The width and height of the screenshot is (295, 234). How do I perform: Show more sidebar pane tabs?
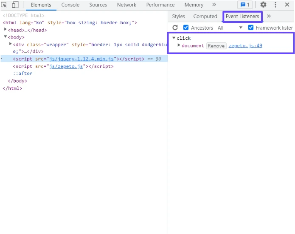click(269, 17)
